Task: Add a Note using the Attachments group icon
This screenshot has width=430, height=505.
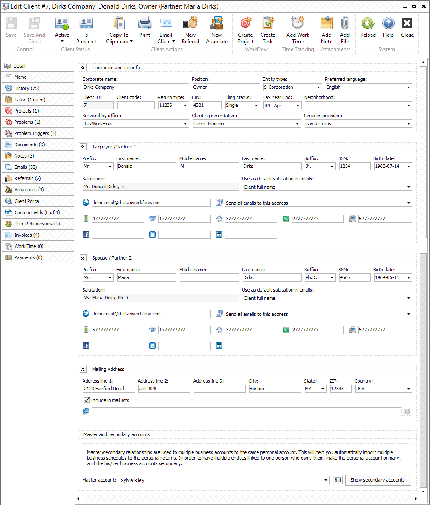Action: 327,29
